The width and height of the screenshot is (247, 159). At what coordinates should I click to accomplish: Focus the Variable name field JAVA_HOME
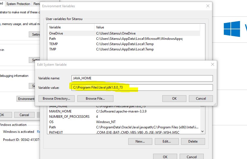[x=142, y=78]
